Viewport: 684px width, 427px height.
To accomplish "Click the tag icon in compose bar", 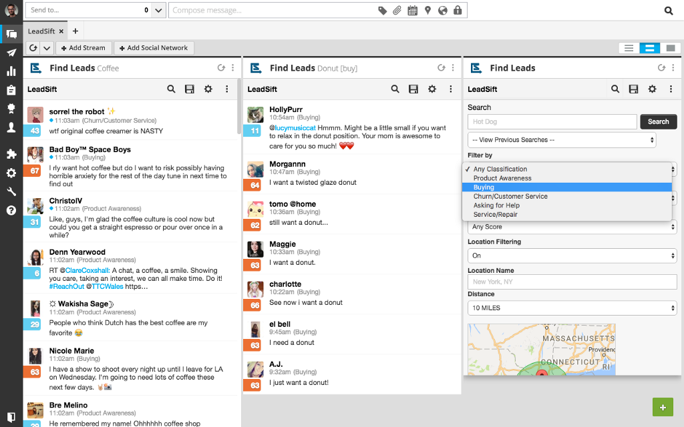I will (x=382, y=11).
